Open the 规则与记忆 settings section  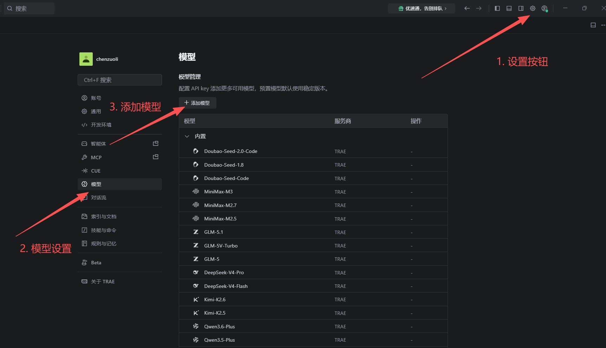click(120, 244)
